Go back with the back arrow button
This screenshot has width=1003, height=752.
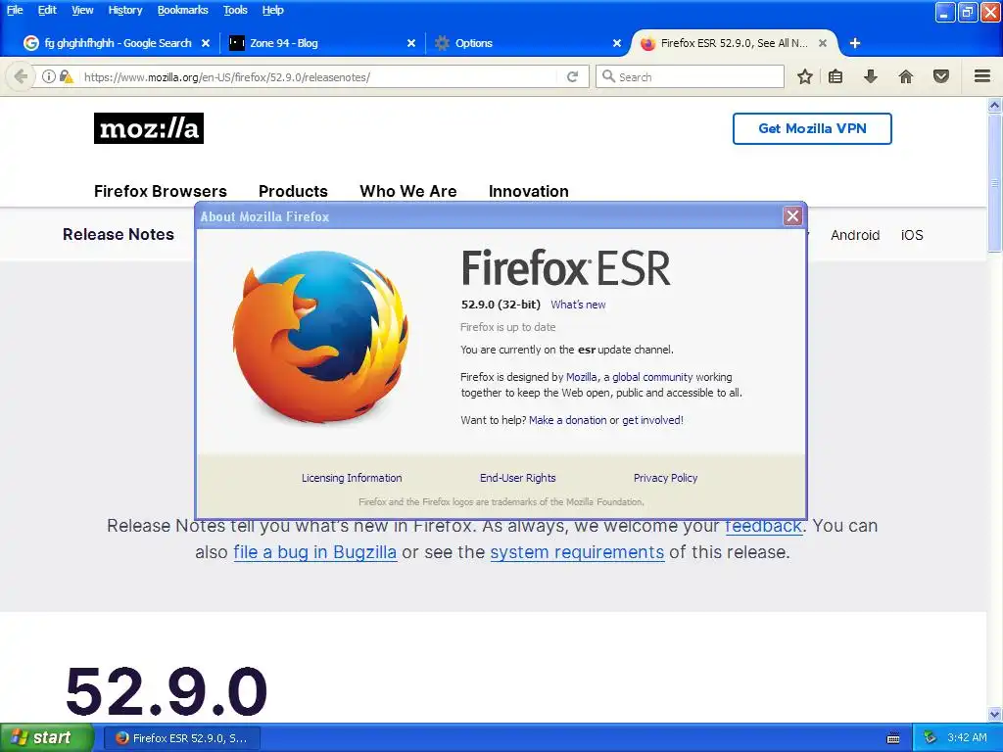(x=21, y=76)
